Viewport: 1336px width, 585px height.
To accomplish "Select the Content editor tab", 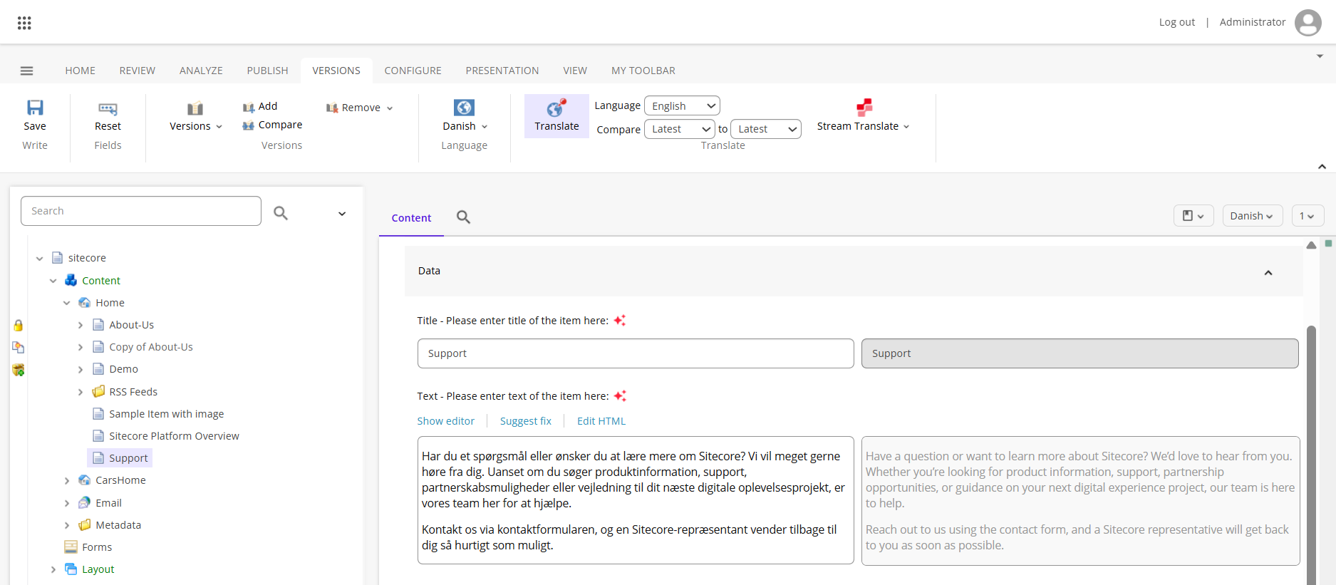I will [411, 218].
